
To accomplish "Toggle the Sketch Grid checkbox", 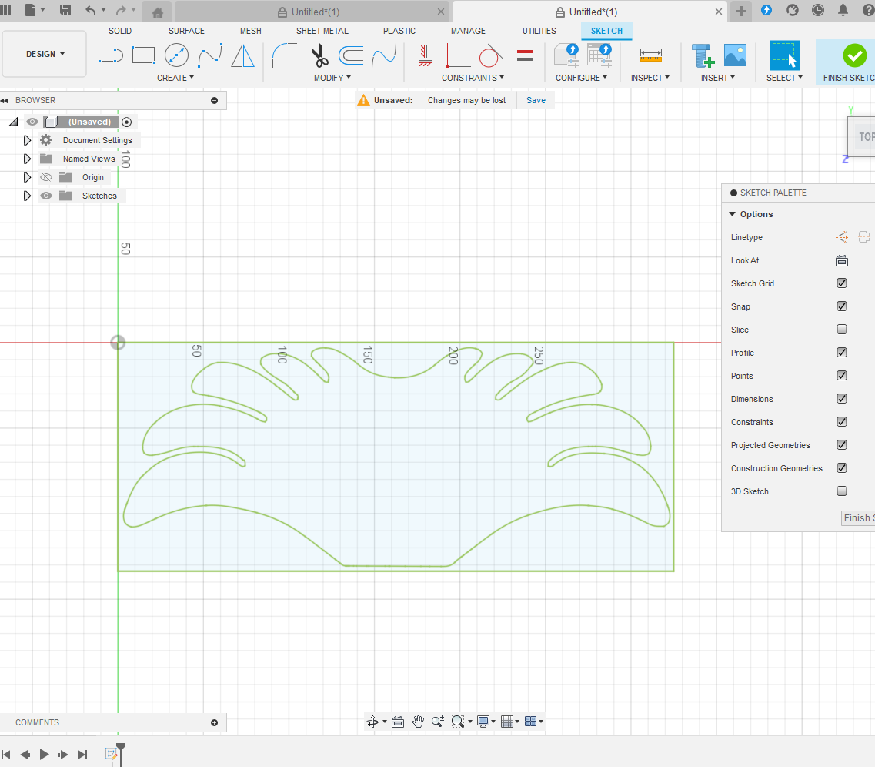I will [x=841, y=283].
